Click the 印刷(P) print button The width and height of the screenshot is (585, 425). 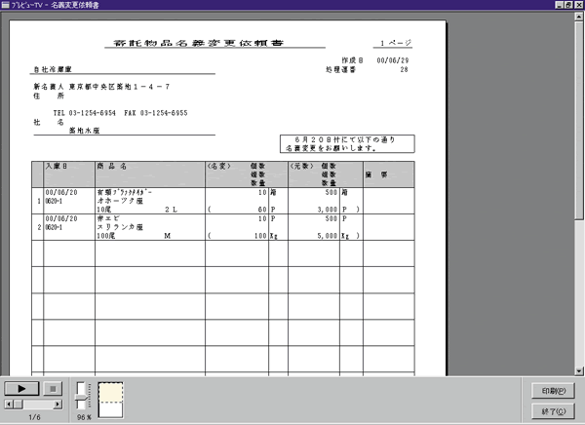click(x=553, y=391)
